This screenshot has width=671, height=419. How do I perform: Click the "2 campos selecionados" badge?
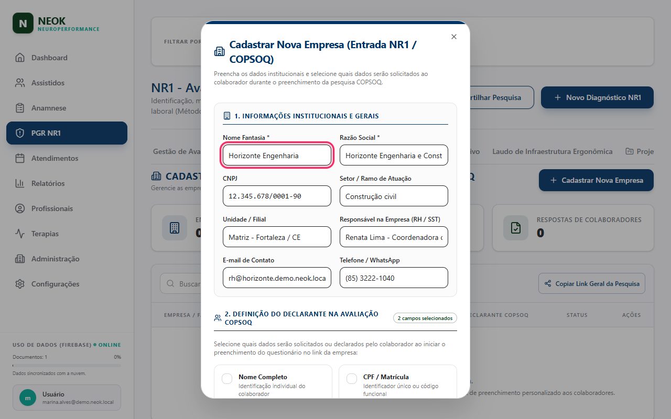pos(425,318)
